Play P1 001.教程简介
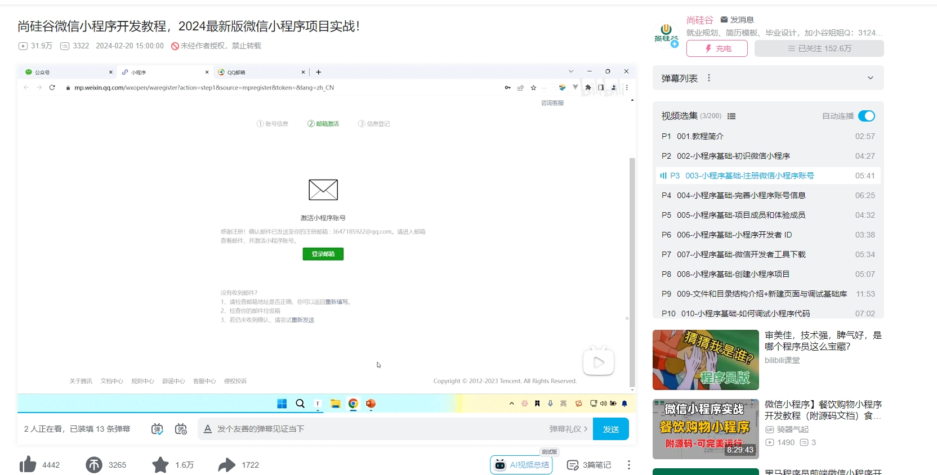 tap(768, 136)
